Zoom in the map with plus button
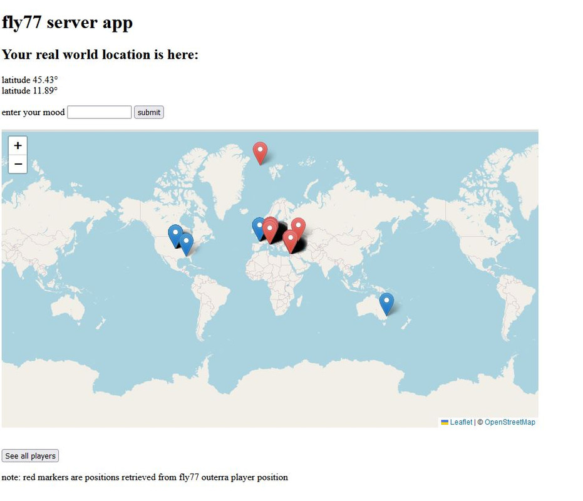583x501 pixels. (18, 145)
